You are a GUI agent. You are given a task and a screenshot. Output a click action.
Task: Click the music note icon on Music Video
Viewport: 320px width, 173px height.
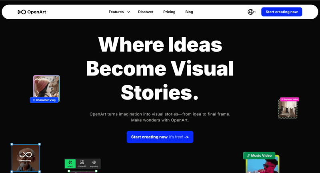[x=248, y=156]
